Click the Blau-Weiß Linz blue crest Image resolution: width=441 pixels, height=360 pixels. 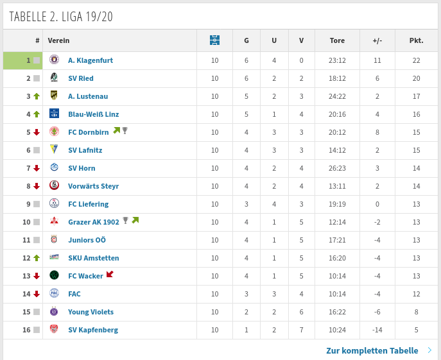click(x=54, y=114)
